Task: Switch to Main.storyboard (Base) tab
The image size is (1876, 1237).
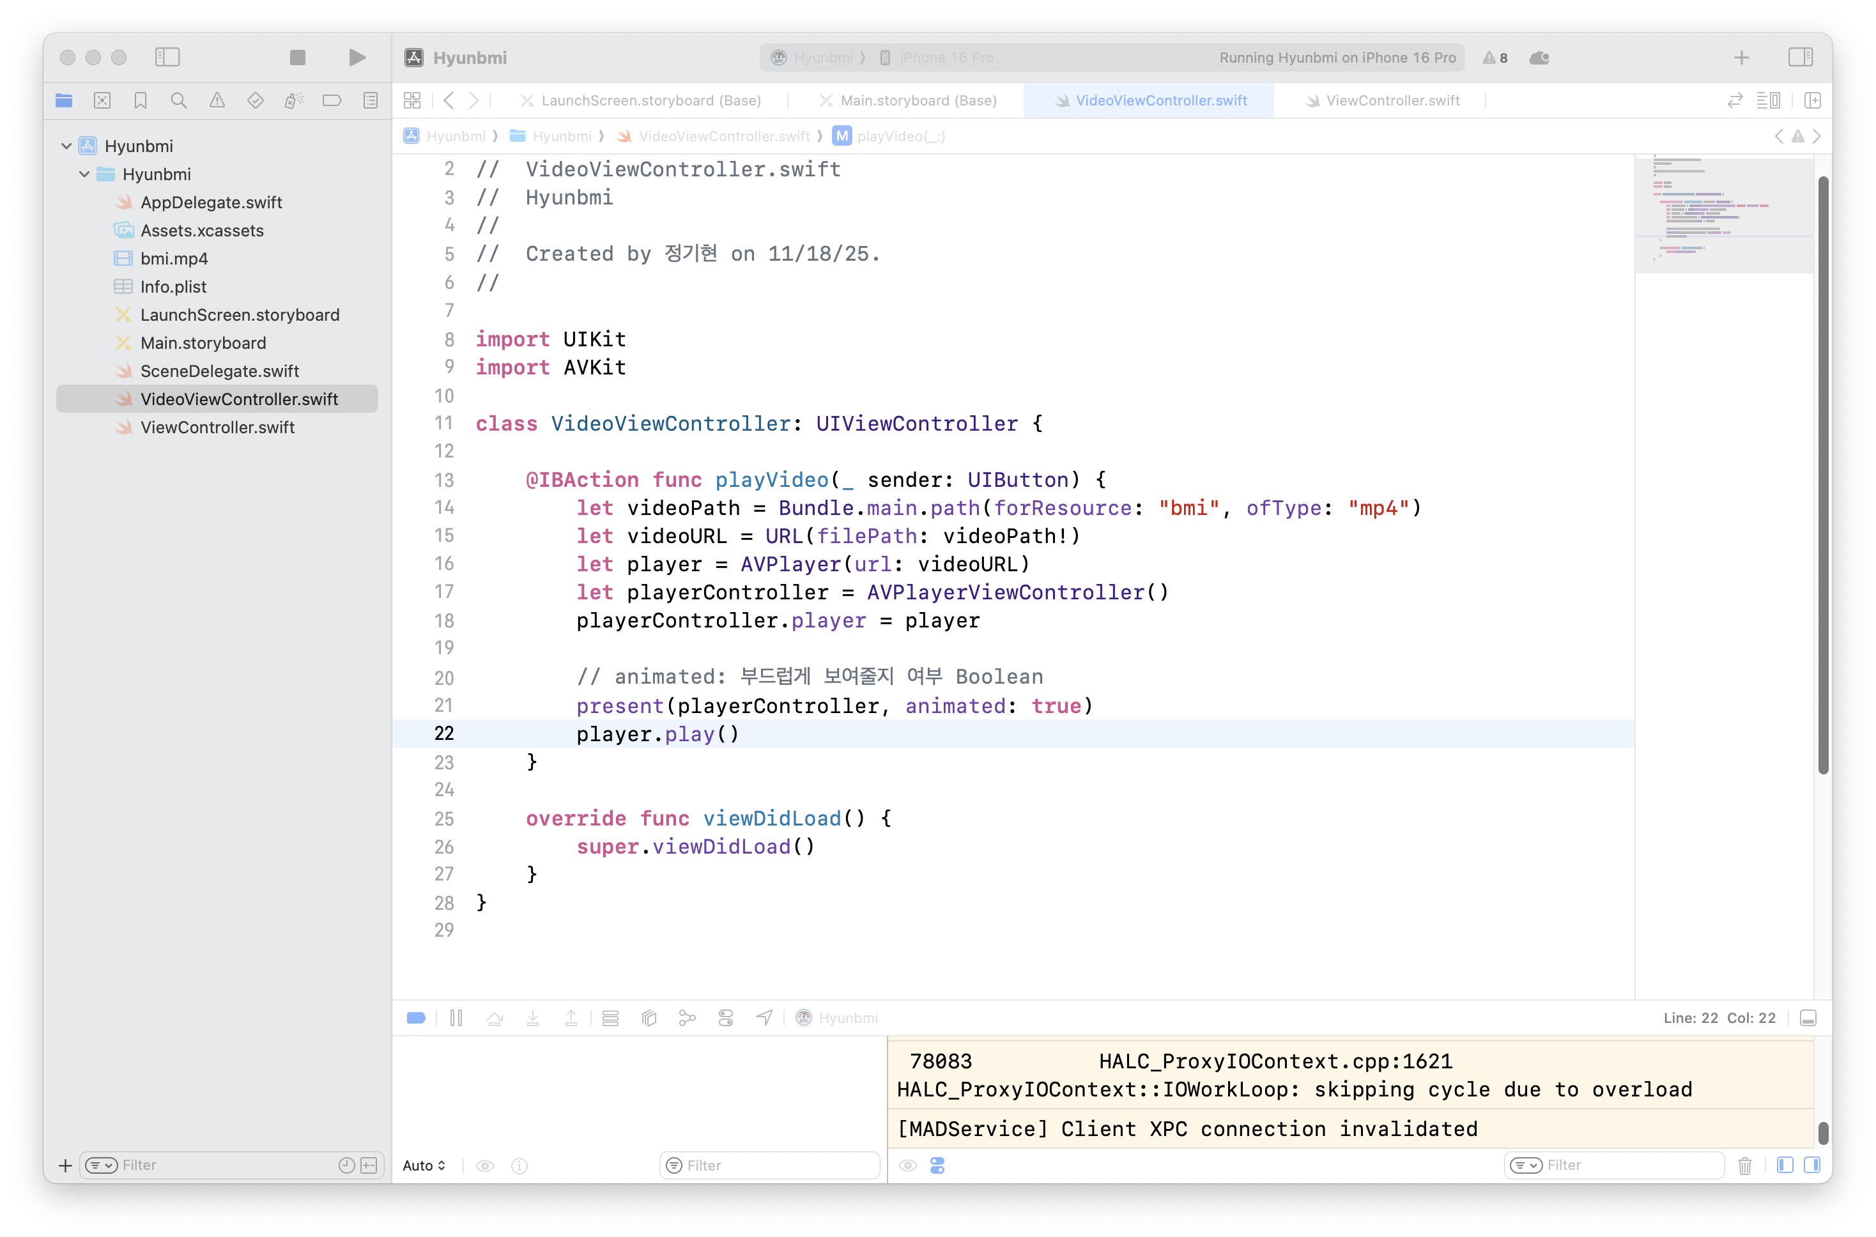Action: pos(918,100)
